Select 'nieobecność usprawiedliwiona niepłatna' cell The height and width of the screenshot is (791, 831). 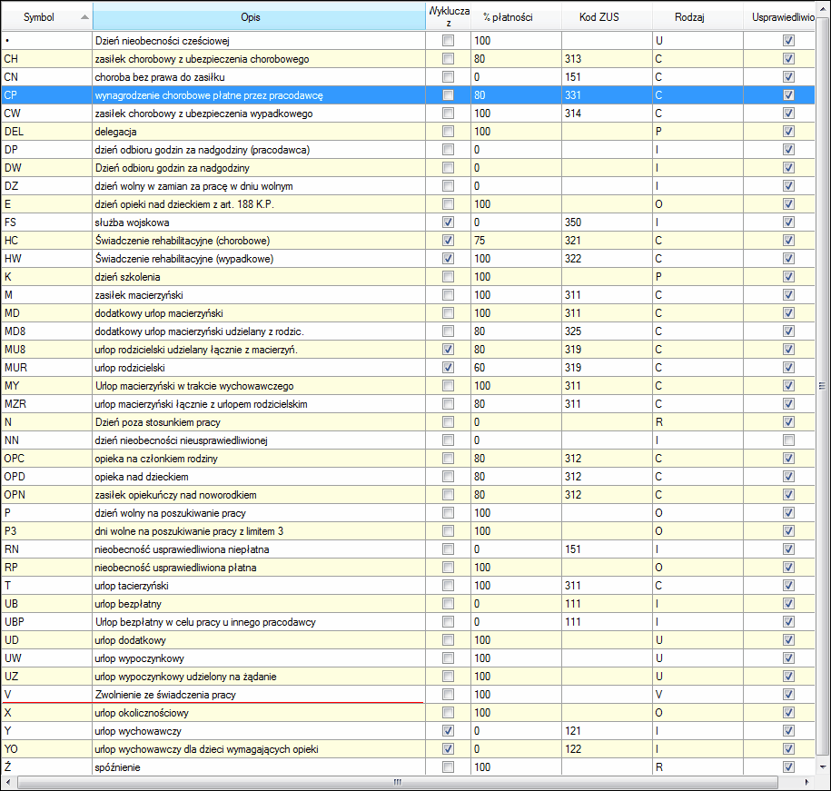259,549
